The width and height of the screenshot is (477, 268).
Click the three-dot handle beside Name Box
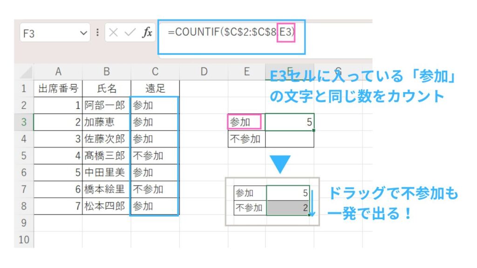[x=97, y=32]
